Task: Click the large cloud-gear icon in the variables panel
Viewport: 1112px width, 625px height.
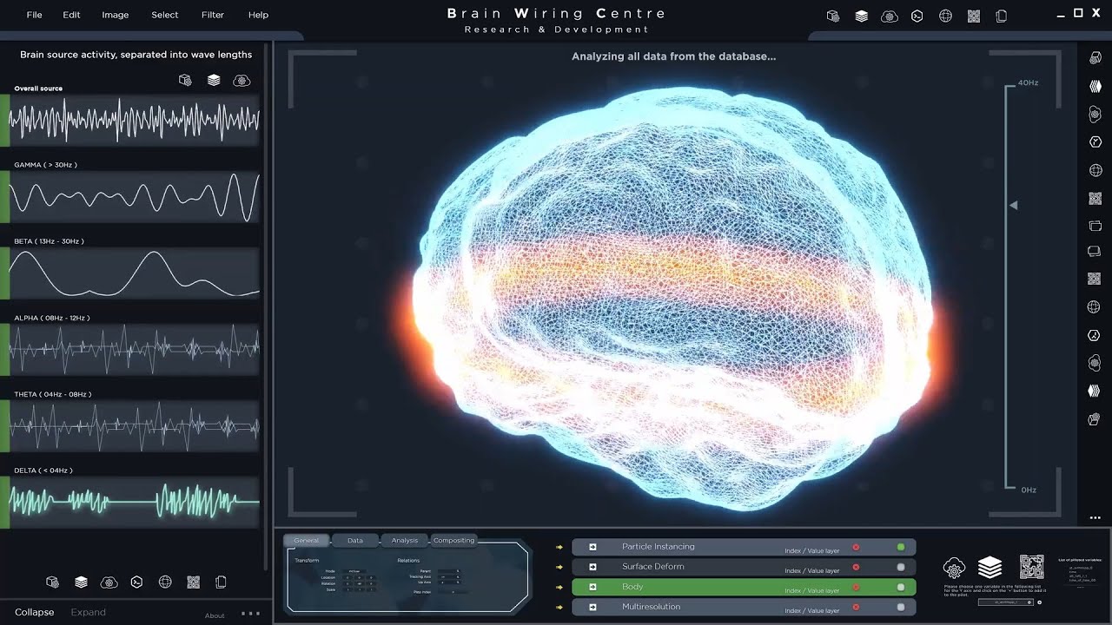Action: 954,568
